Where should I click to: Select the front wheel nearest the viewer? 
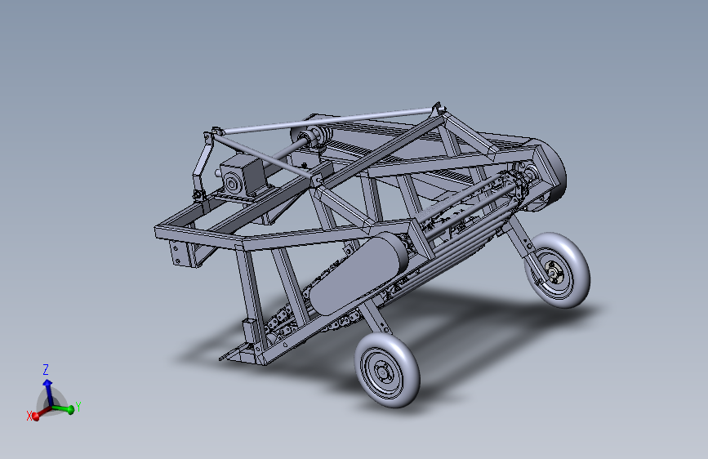click(387, 370)
